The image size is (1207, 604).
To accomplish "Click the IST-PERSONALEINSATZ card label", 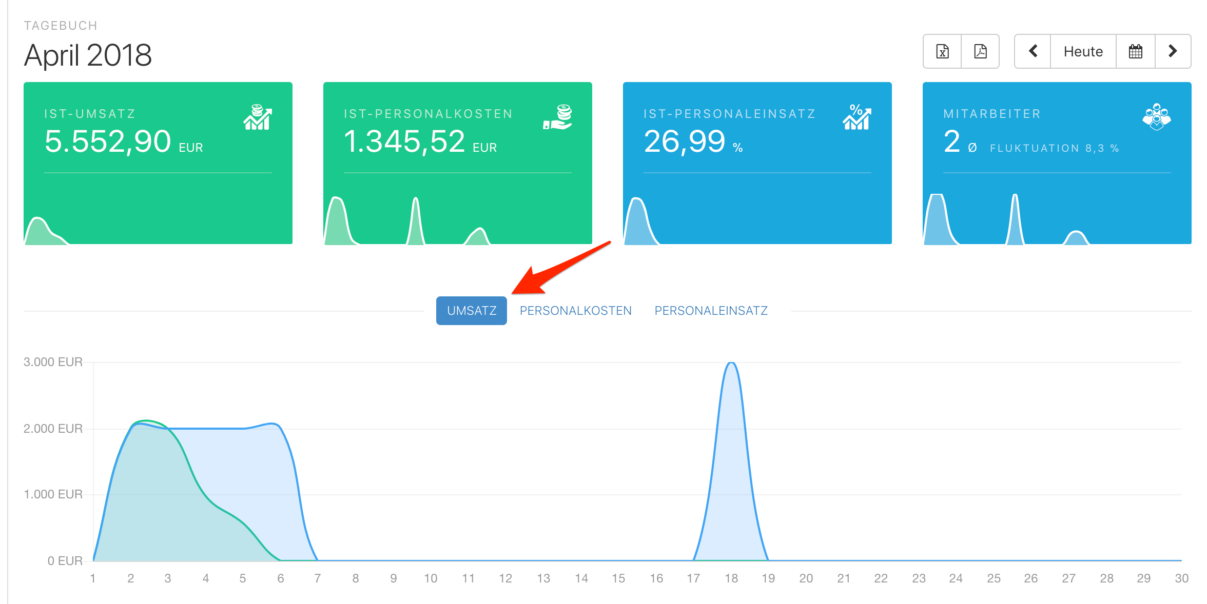I will pyautogui.click(x=729, y=114).
